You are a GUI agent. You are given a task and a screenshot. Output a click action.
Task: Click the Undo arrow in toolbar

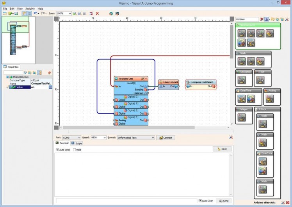35,13
